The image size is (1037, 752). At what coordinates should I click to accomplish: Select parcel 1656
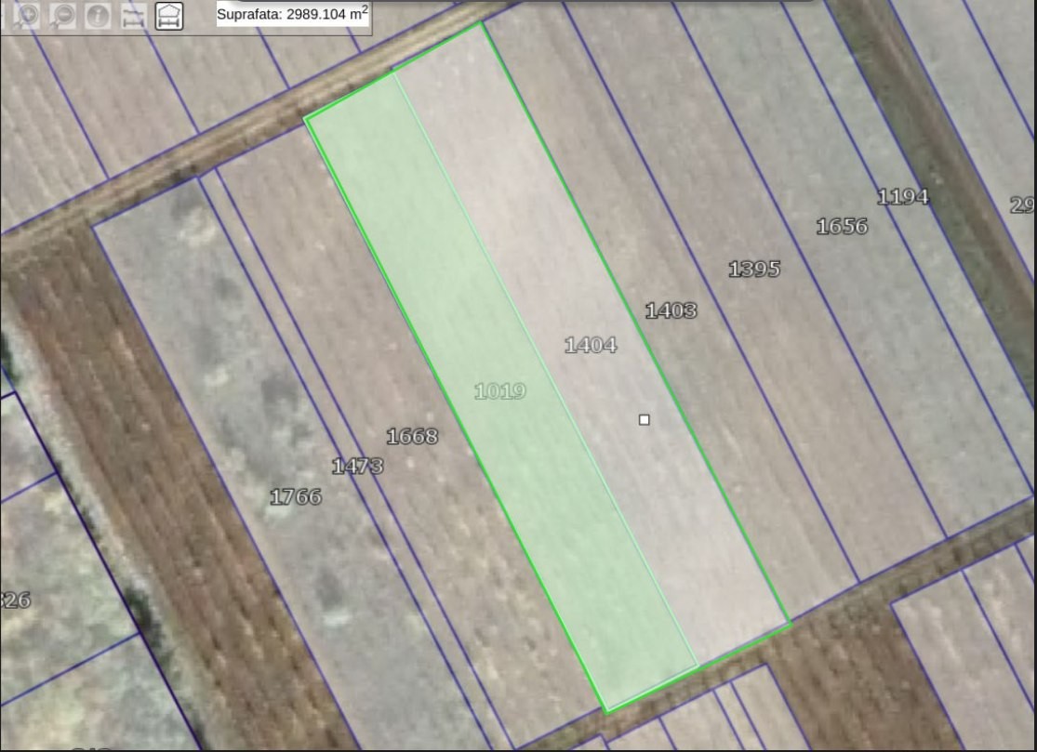pos(842,227)
